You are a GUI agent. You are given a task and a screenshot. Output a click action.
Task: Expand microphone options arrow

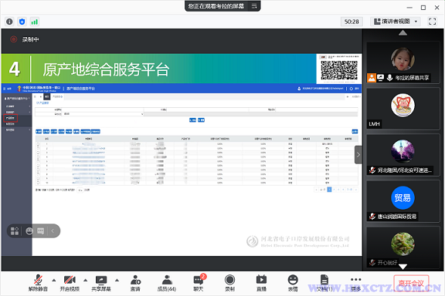[x=54, y=280]
